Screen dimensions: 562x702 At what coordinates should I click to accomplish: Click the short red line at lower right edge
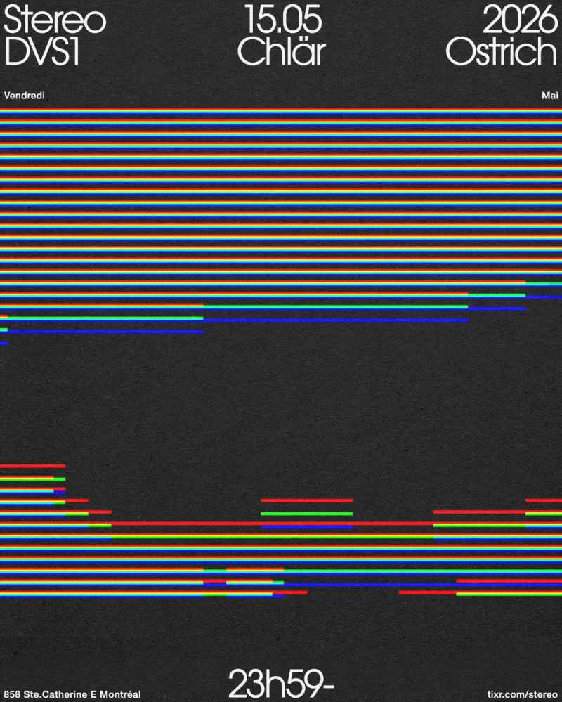coord(544,500)
